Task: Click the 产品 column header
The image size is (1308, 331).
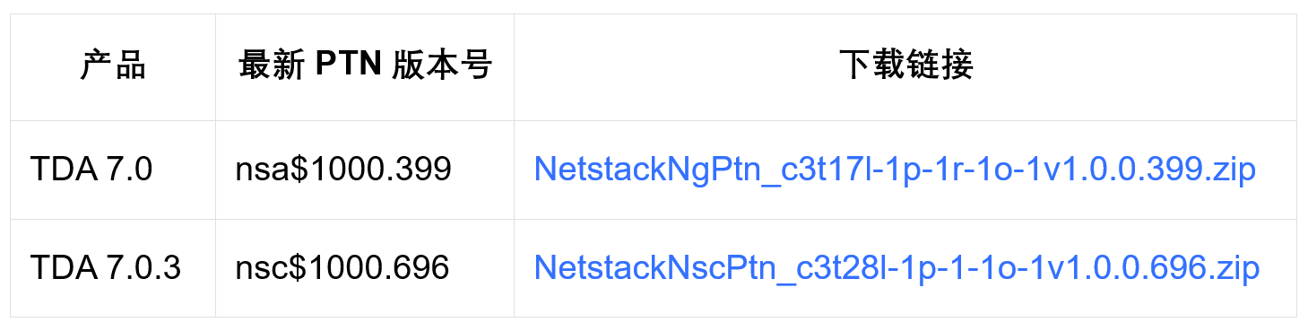Action: coord(113,66)
